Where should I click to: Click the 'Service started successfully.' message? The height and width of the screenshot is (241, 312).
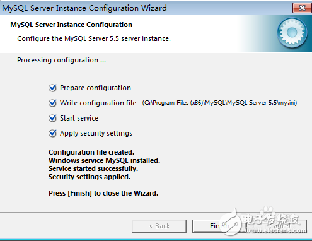click(93, 168)
